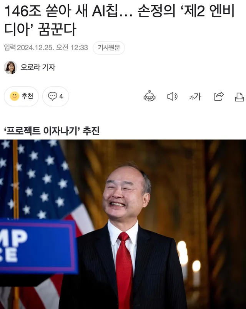
Task: Click the 기사원문 button
Action: coord(109,48)
